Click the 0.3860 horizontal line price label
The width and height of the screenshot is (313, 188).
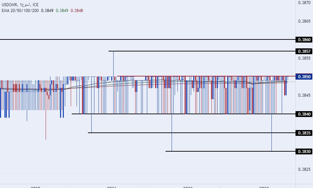pos(304,39)
